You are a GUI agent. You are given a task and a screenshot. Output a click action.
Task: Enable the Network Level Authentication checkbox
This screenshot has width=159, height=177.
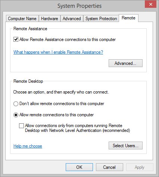coord(21,126)
